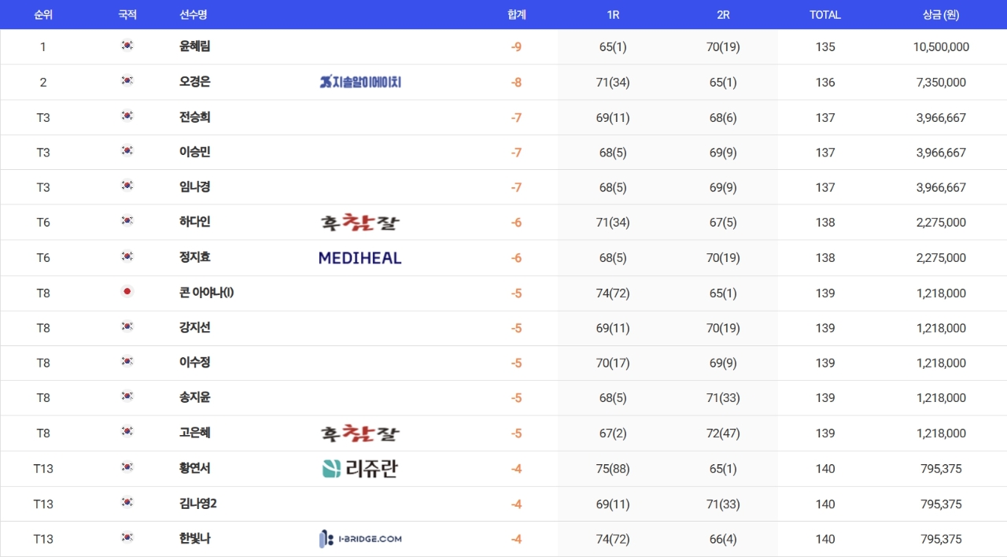The height and width of the screenshot is (557, 1007).
Task: Click the 2R column header
Action: click(x=723, y=15)
